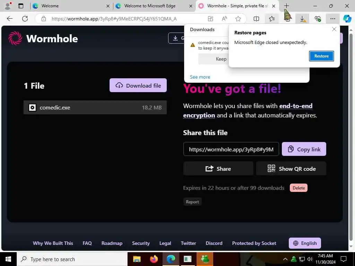Click the browser address bar URL
Image resolution: width=355 pixels, height=266 pixels.
pyautogui.click(x=114, y=19)
